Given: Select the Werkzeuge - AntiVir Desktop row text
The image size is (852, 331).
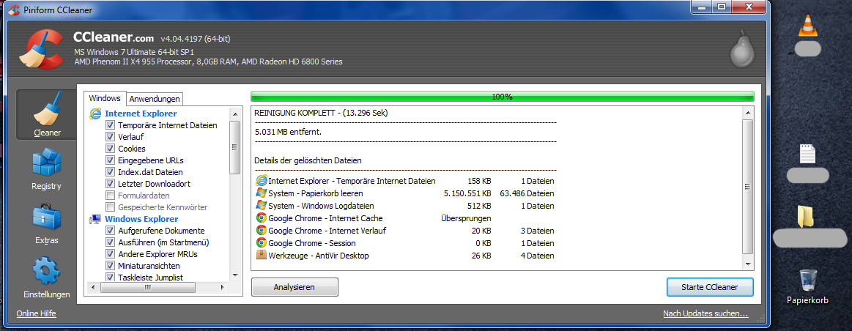Looking at the screenshot, I should [x=319, y=256].
